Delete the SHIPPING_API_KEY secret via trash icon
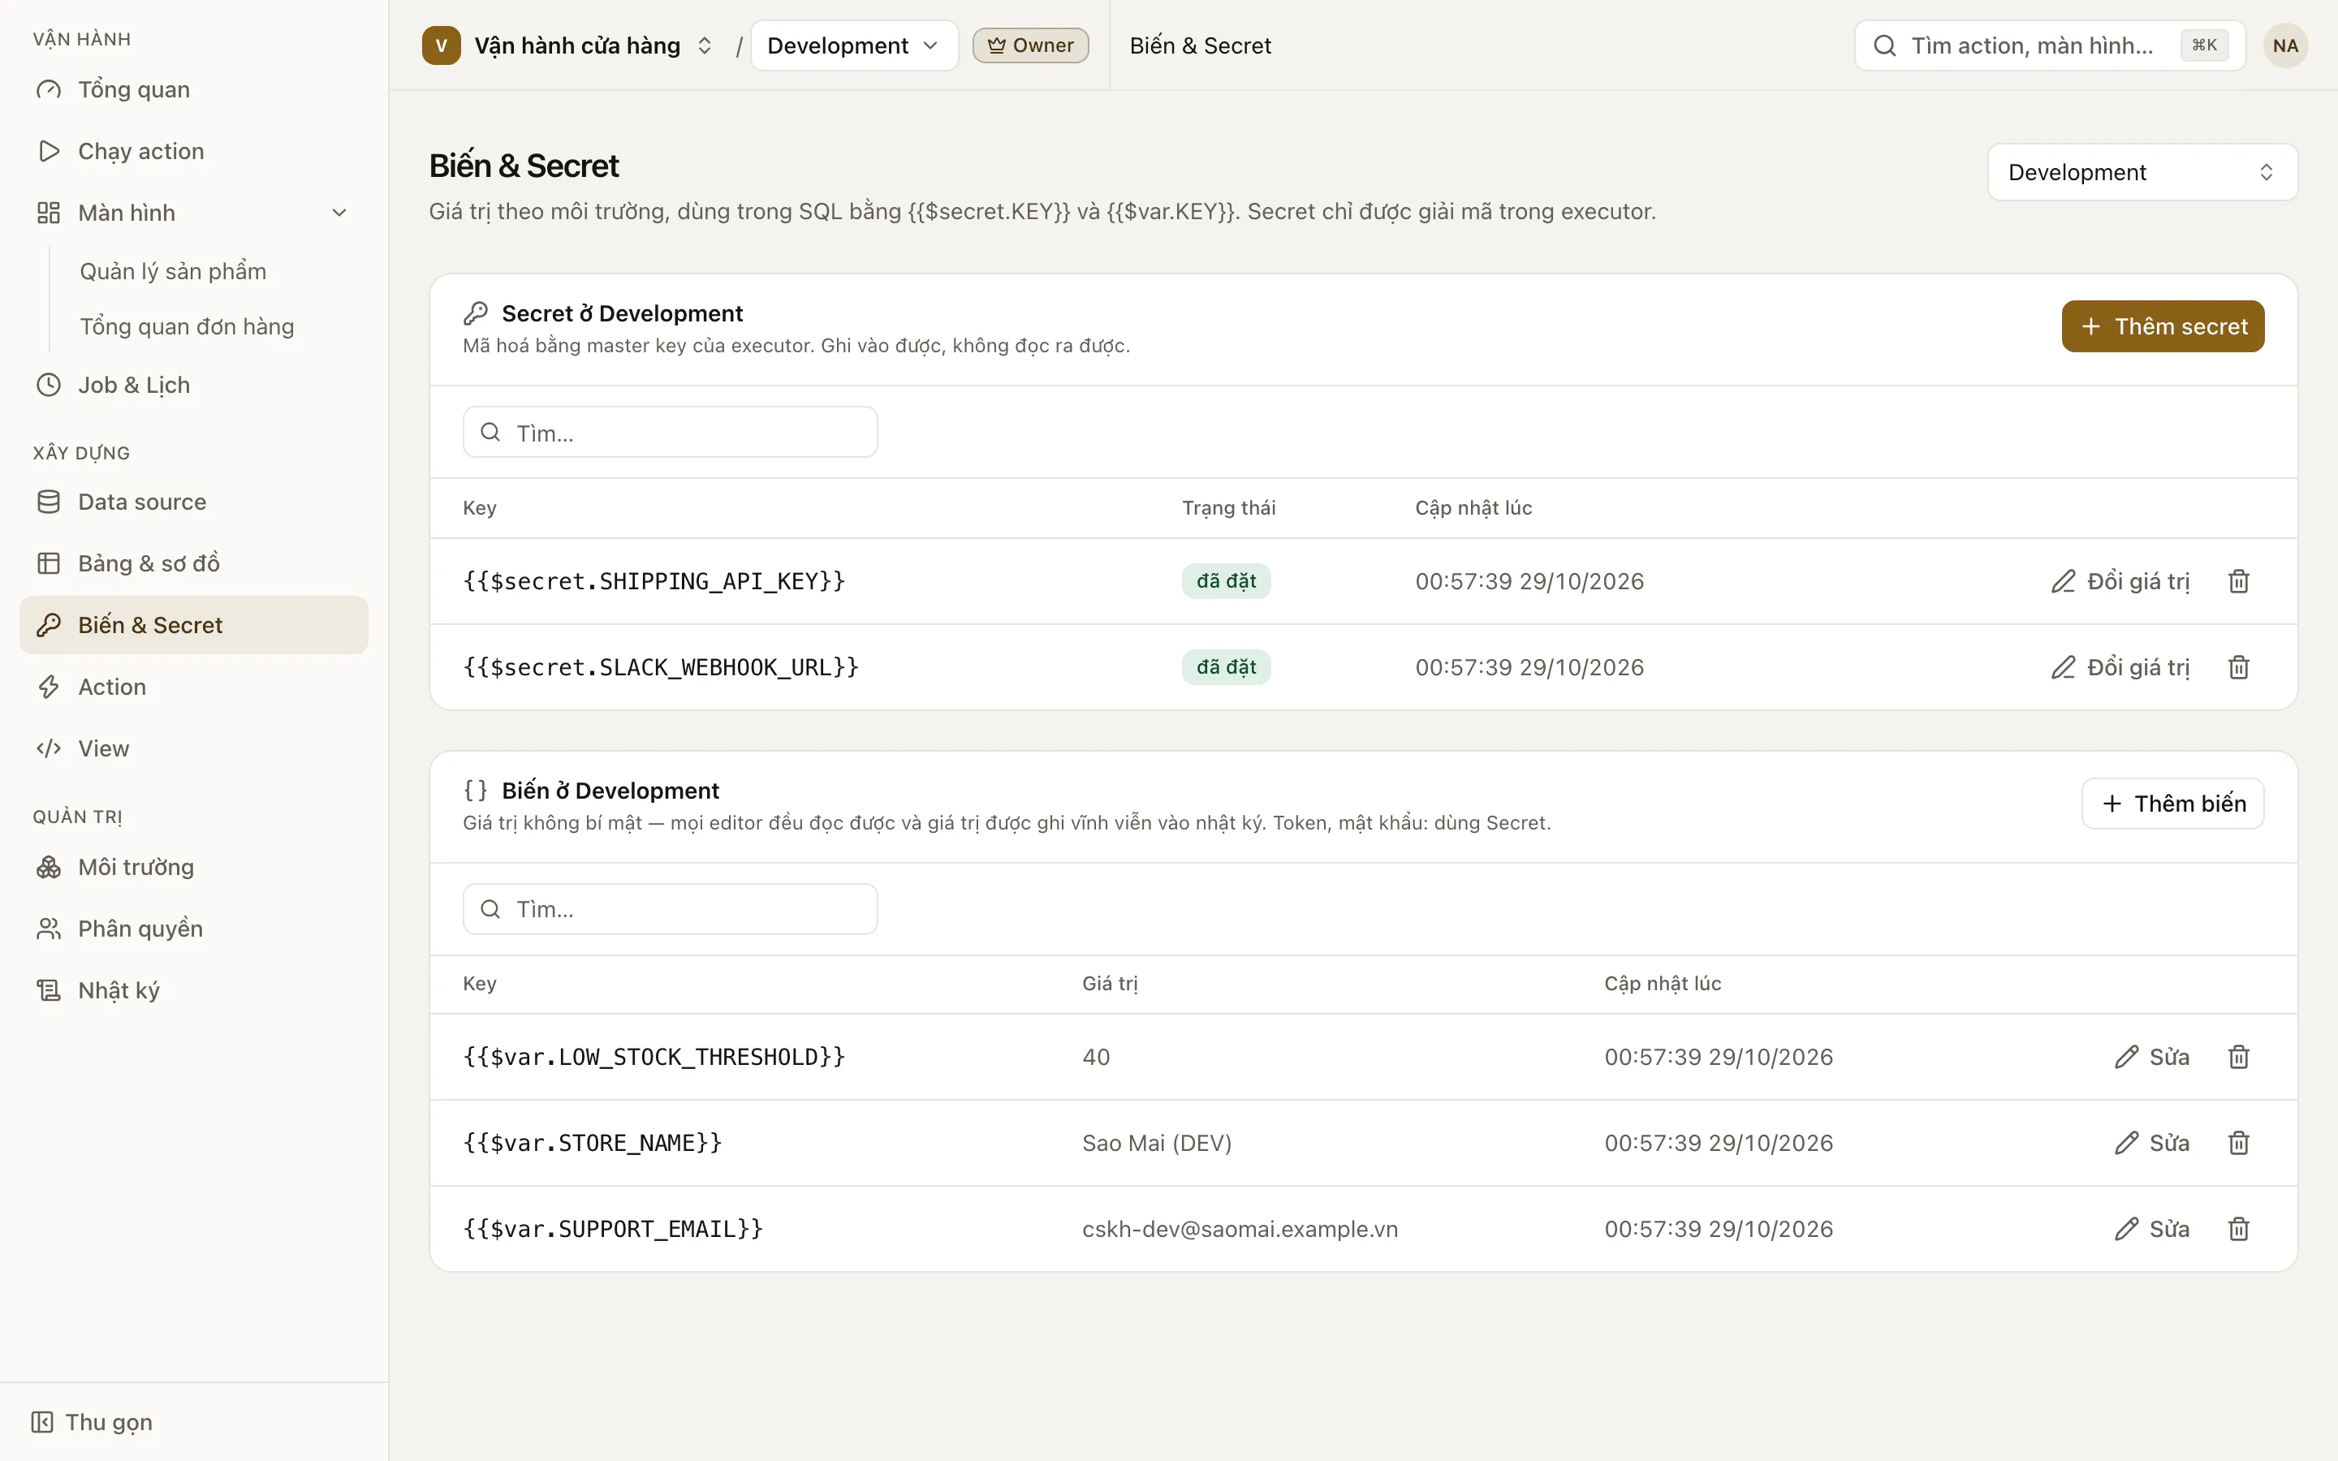Image resolution: width=2338 pixels, height=1461 pixels. (2238, 580)
